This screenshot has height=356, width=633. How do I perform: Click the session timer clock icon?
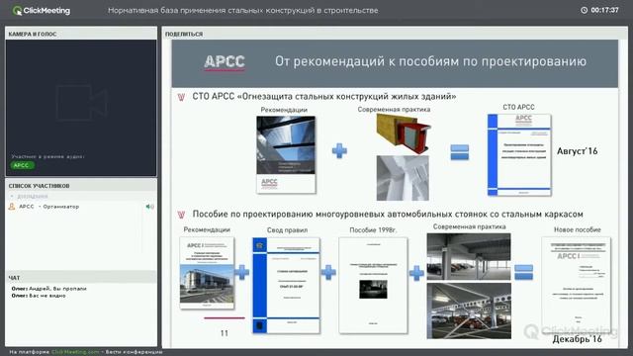click(584, 10)
